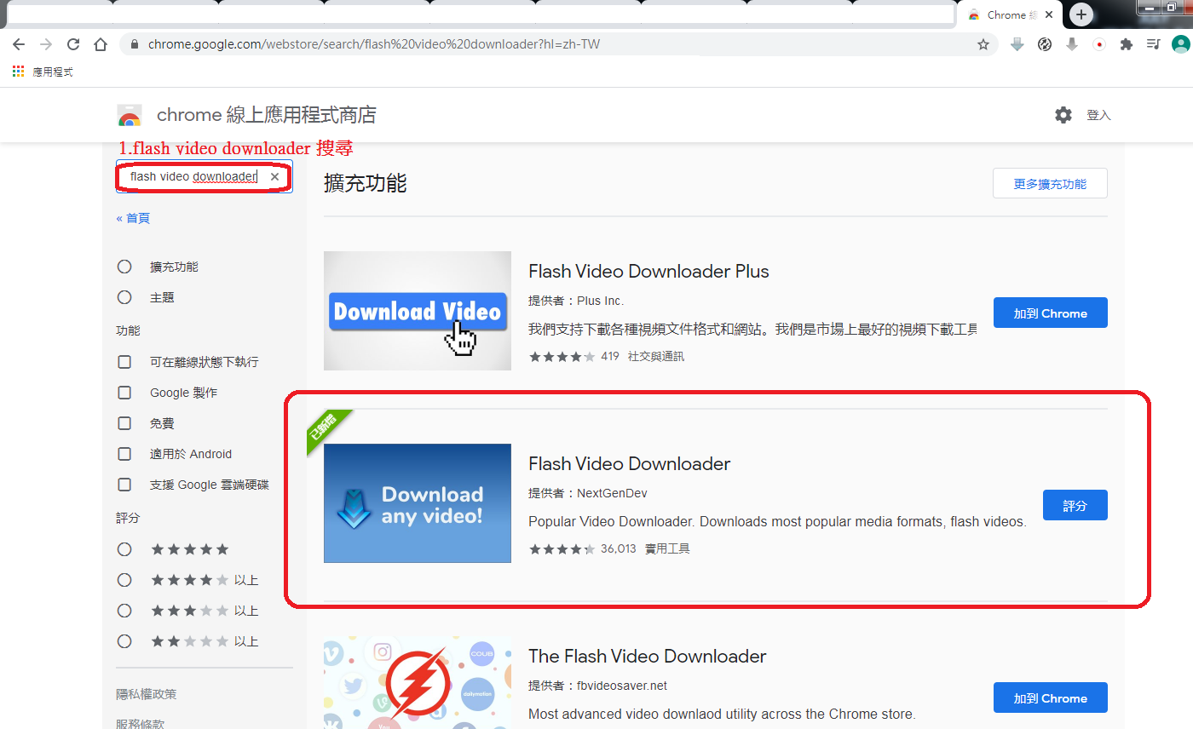Viewport: 1193px width, 729px height.
Task: Select two stars and up rating filter
Action: coord(124,641)
